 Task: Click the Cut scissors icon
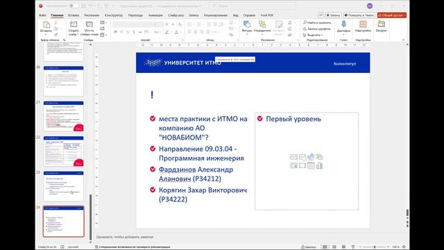point(55,22)
